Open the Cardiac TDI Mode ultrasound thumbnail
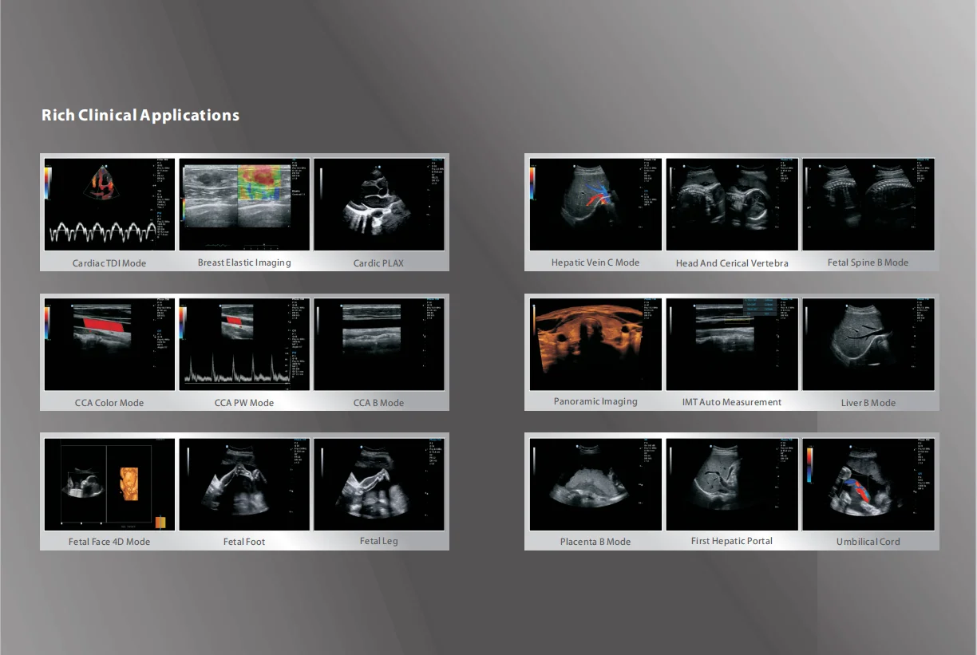977x655 pixels. tap(109, 204)
